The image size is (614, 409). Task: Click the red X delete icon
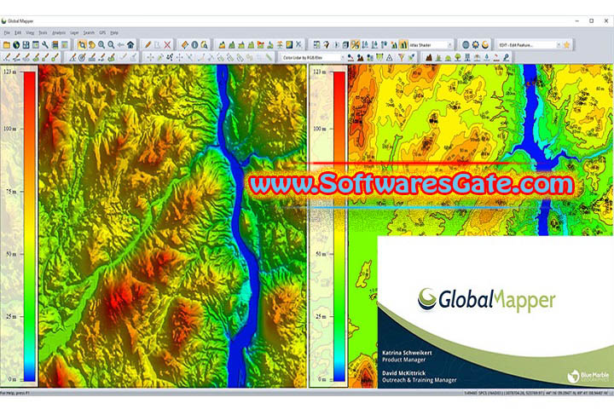coord(167,45)
